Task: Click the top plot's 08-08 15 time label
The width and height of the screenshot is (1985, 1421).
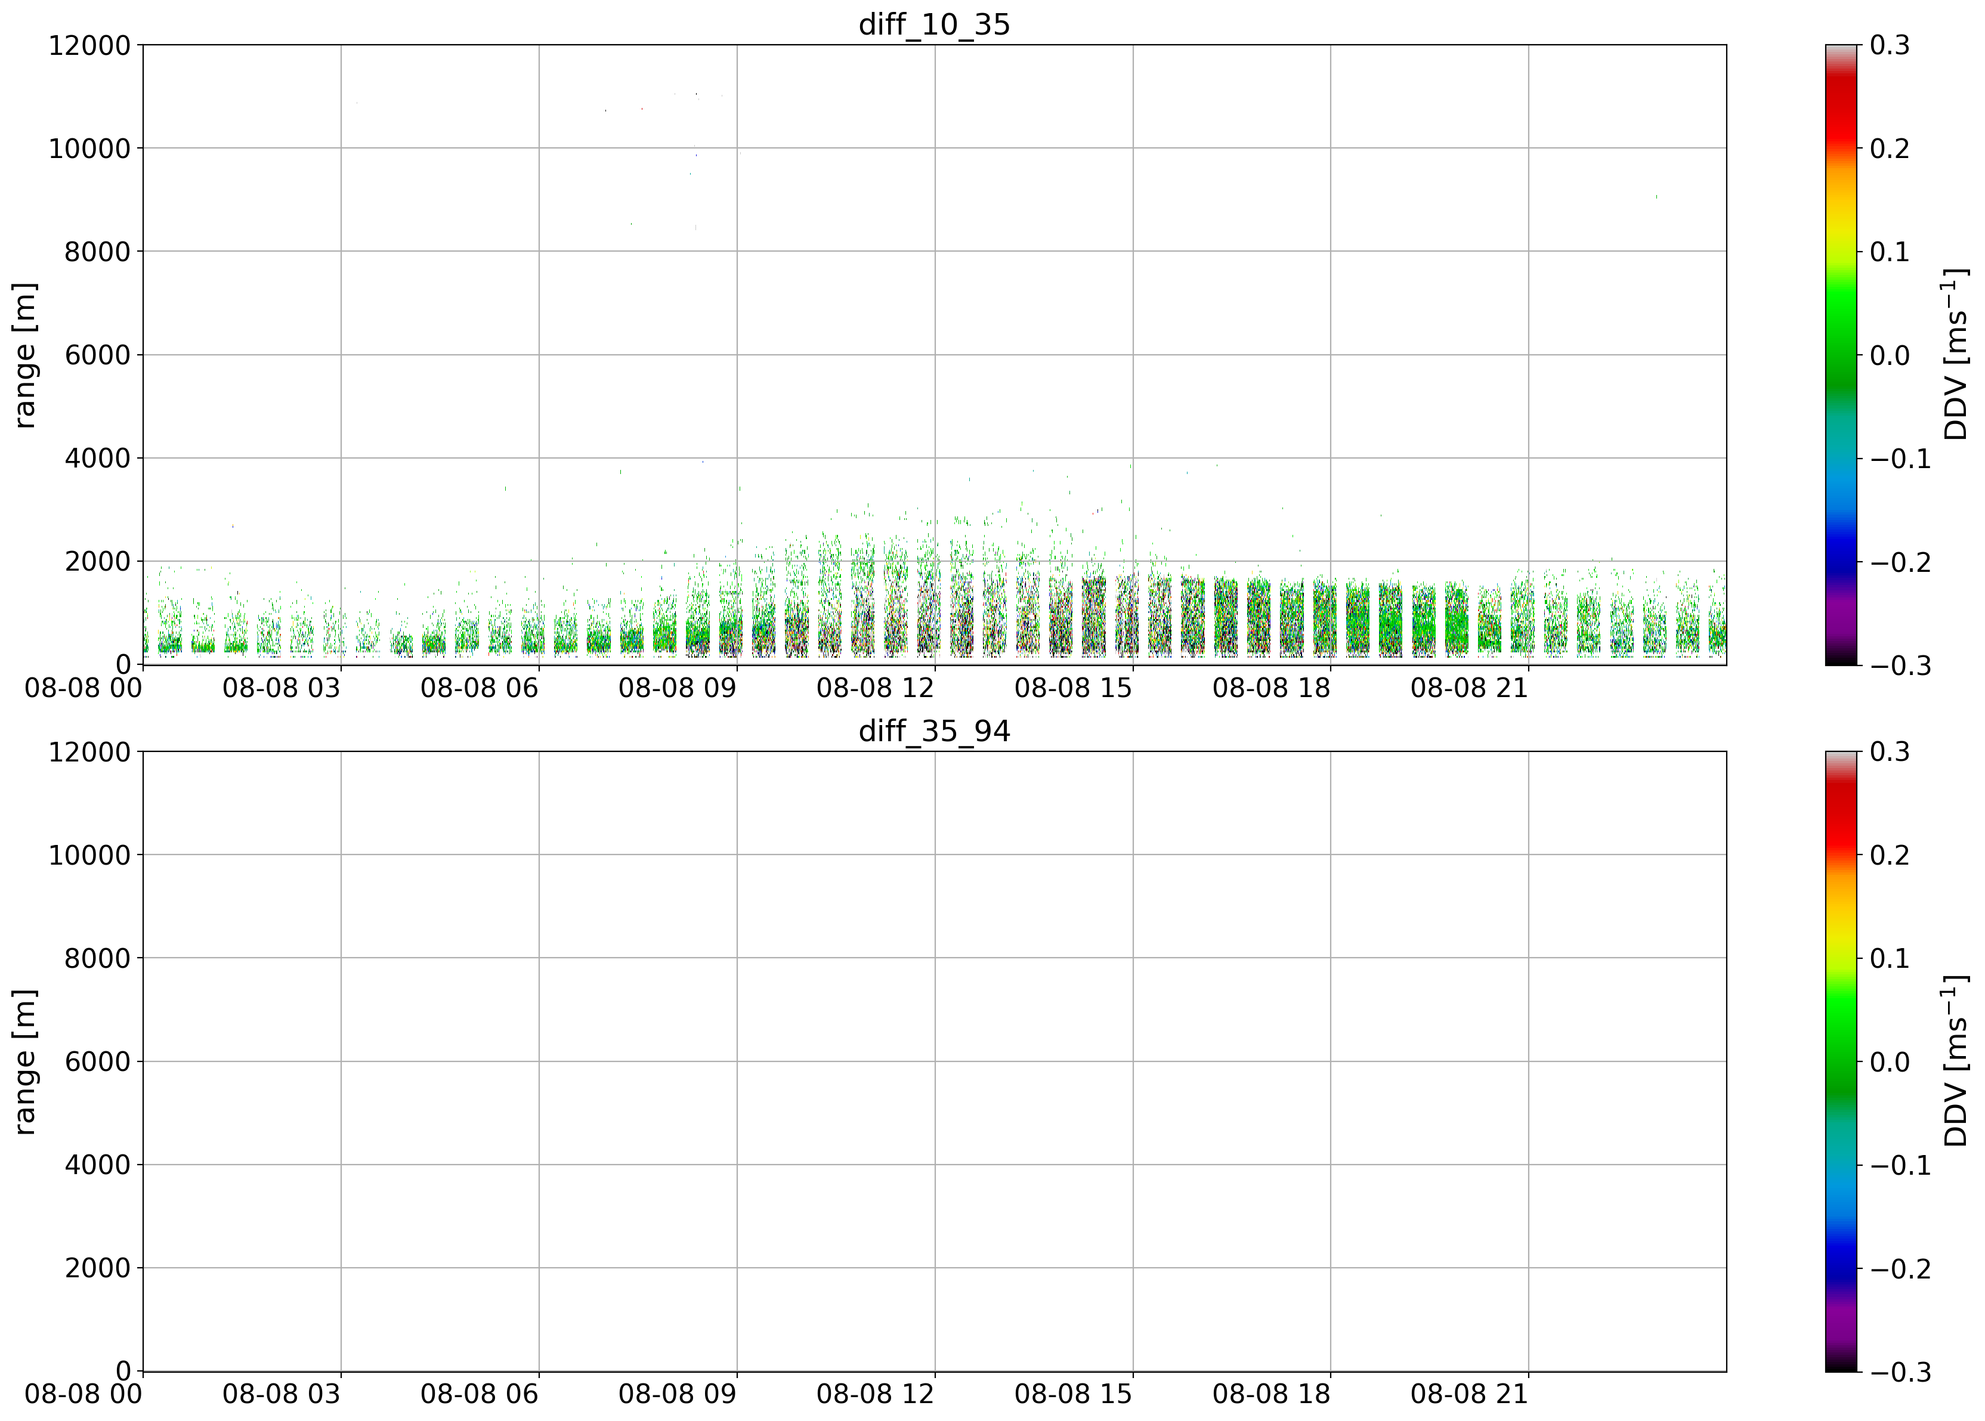Action: click(x=1073, y=688)
